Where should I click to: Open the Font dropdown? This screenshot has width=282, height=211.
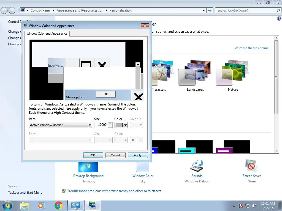(x=60, y=140)
